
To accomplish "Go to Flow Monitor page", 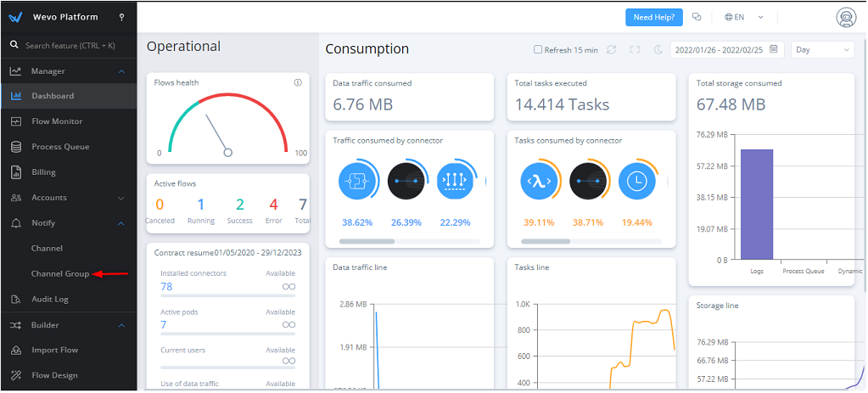I will (x=57, y=121).
